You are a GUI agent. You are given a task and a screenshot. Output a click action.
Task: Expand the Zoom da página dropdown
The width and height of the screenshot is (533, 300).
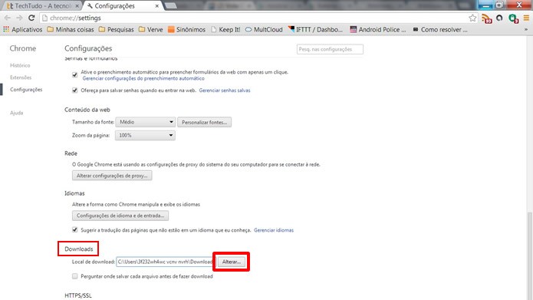(145, 135)
